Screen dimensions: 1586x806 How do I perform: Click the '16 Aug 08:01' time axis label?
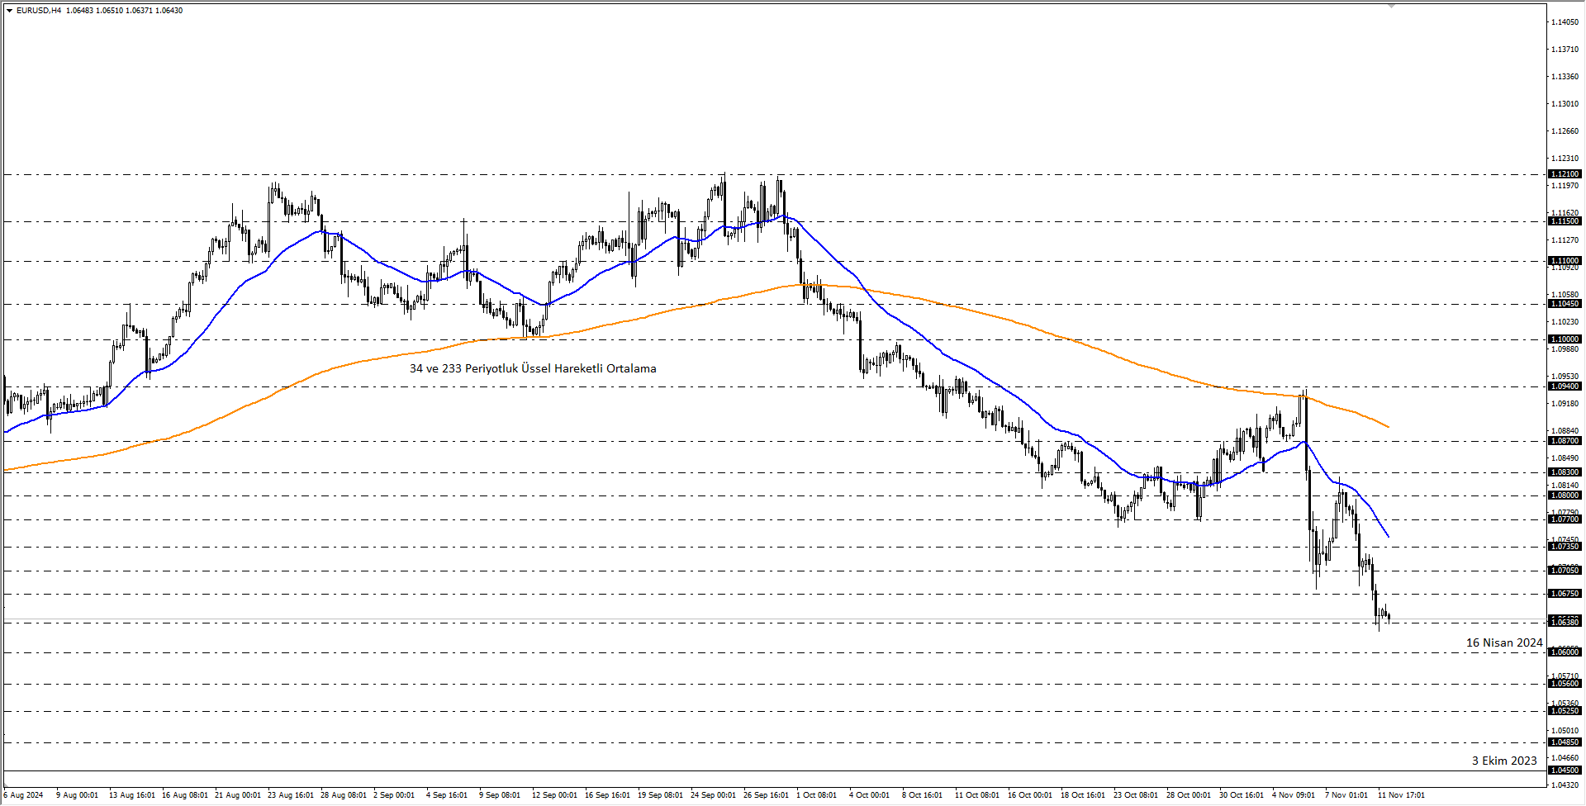point(185,795)
